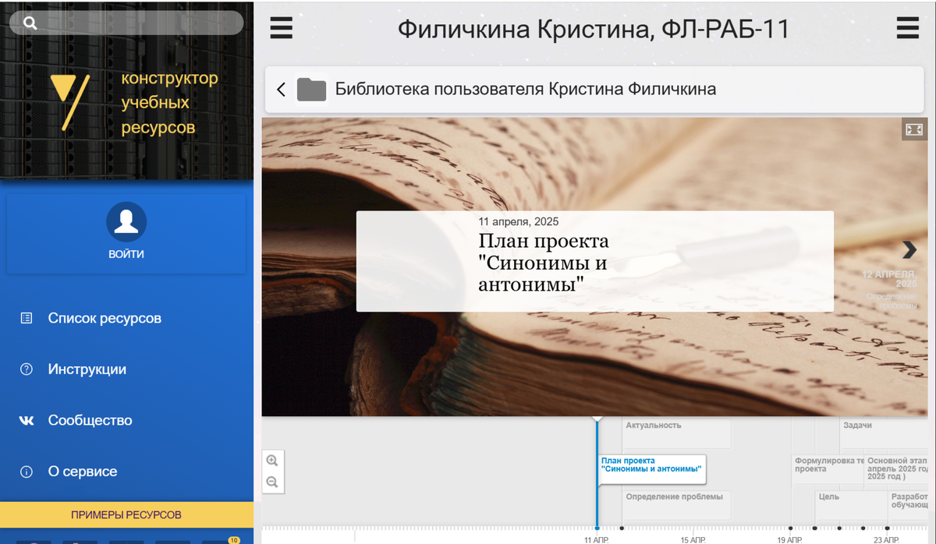
Task: Click the date 11 апреля, 2025
Action: (x=518, y=222)
